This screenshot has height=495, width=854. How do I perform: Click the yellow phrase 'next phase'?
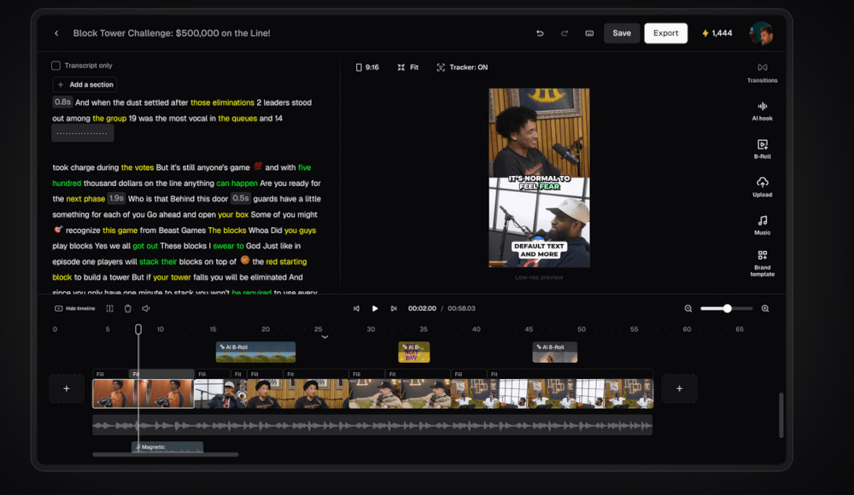(x=85, y=199)
